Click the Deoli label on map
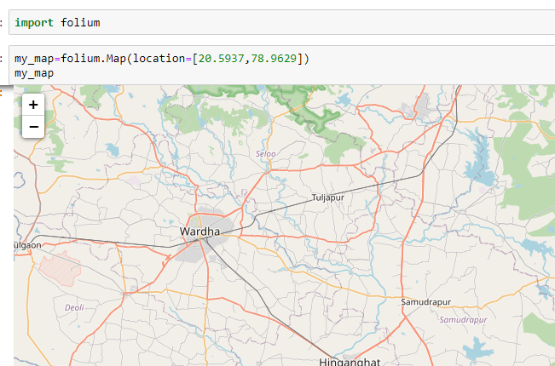Viewport: 555px width, 366px height. click(x=74, y=307)
